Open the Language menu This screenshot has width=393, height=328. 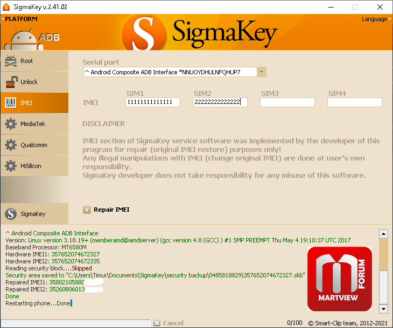pos(376,19)
